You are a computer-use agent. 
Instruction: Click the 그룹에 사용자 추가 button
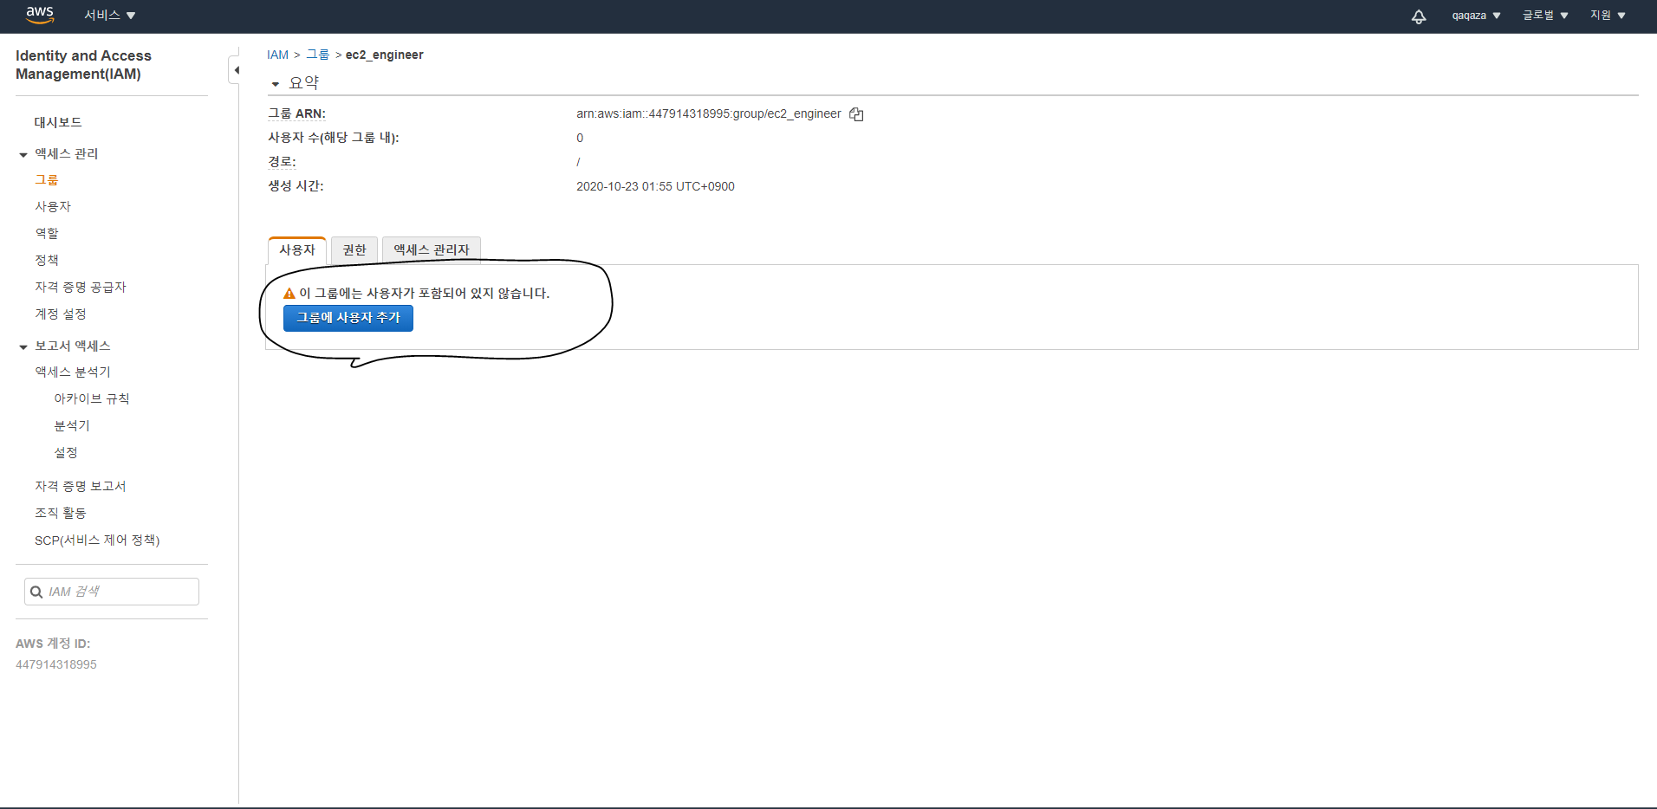click(x=348, y=318)
